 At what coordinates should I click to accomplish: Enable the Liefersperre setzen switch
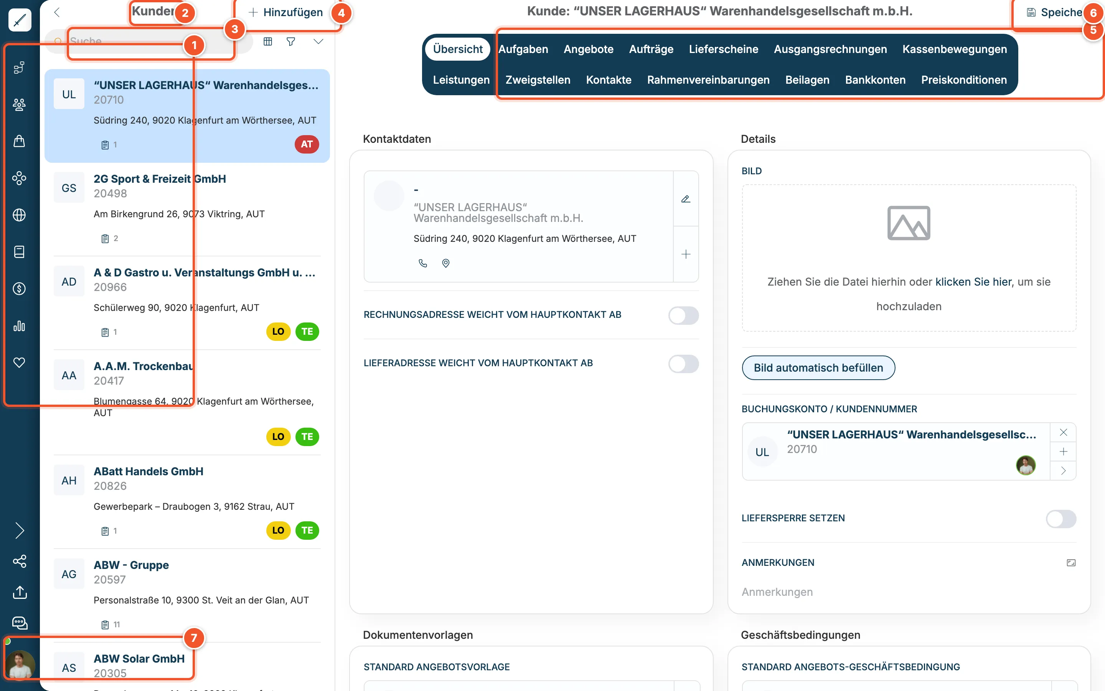[x=1061, y=519]
